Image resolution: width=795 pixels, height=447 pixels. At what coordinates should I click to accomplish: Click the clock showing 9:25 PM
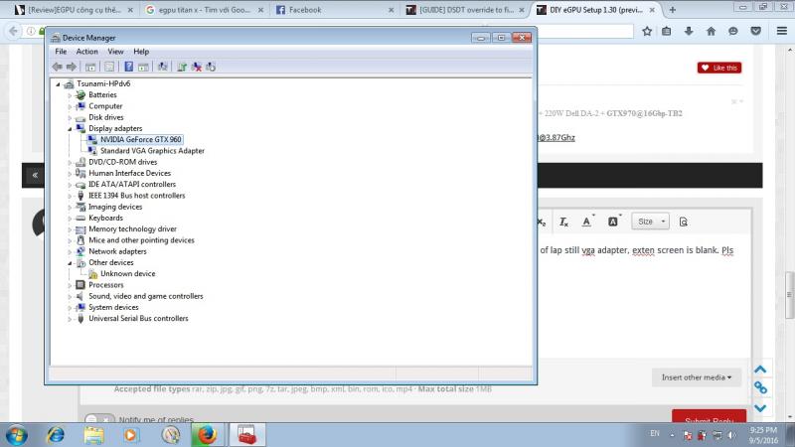(763, 430)
